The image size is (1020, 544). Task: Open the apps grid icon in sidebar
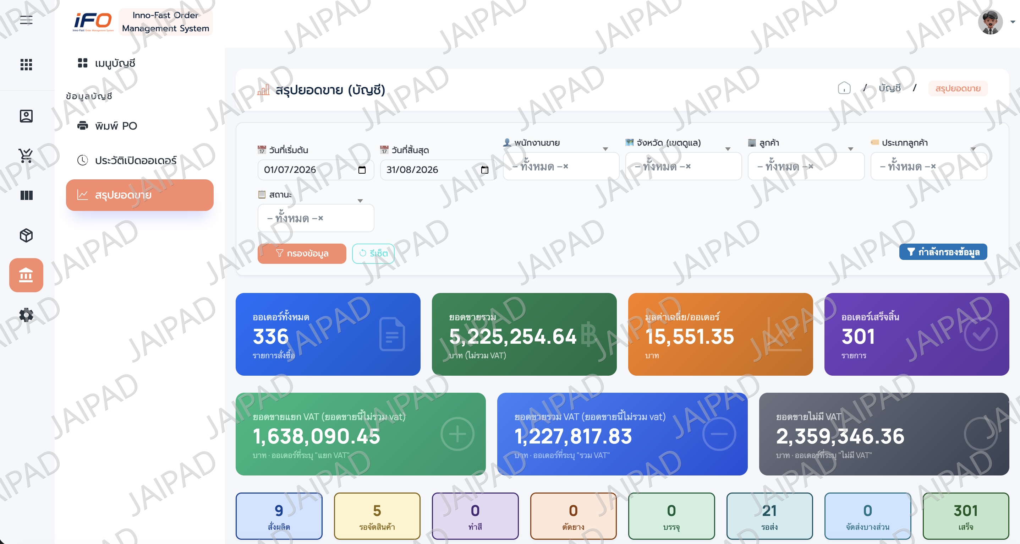click(x=26, y=64)
